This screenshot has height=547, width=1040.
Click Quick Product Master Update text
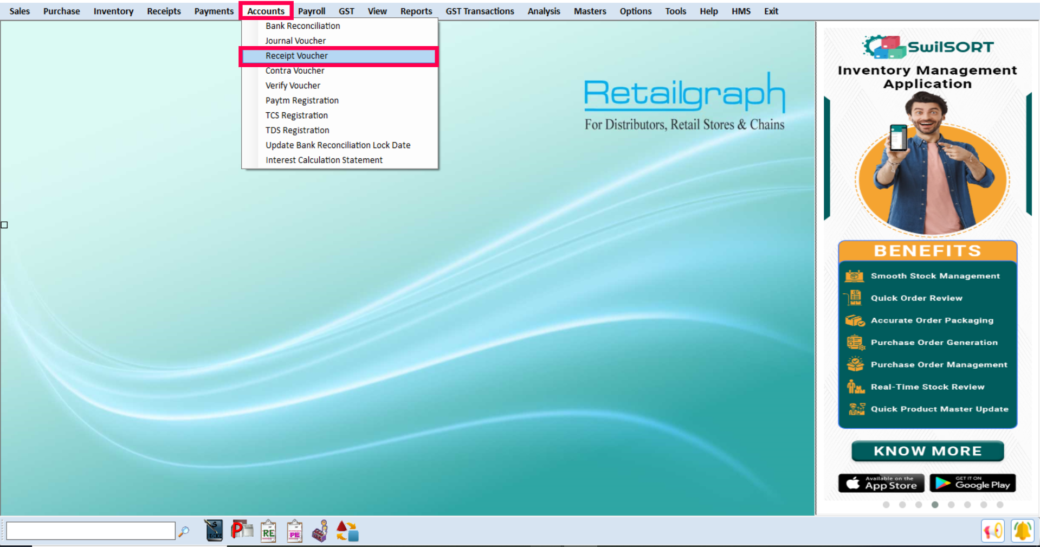point(939,409)
